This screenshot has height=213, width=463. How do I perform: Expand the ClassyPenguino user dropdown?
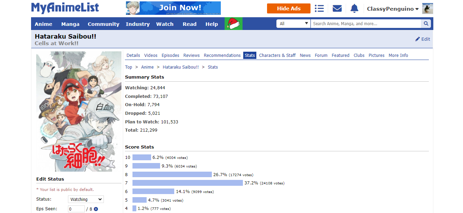[393, 9]
